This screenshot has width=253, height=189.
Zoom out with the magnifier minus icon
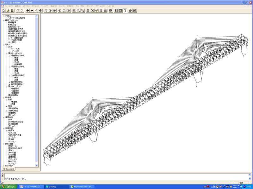point(83,10)
